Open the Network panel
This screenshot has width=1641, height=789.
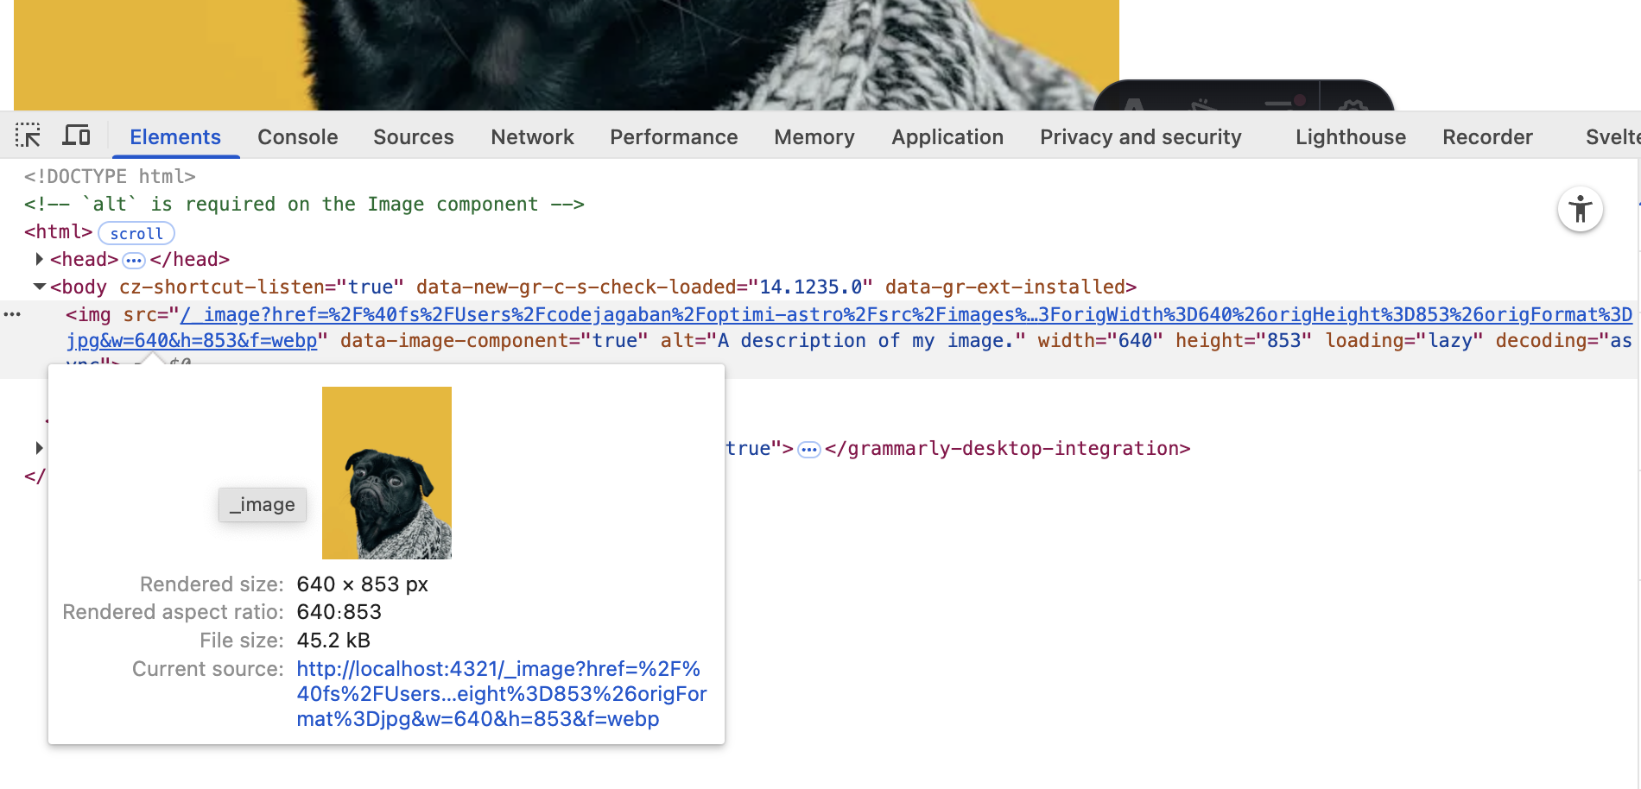[x=532, y=136]
